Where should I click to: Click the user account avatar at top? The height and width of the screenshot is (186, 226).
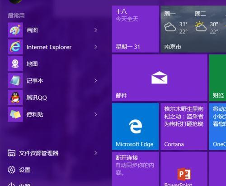[15, 1]
